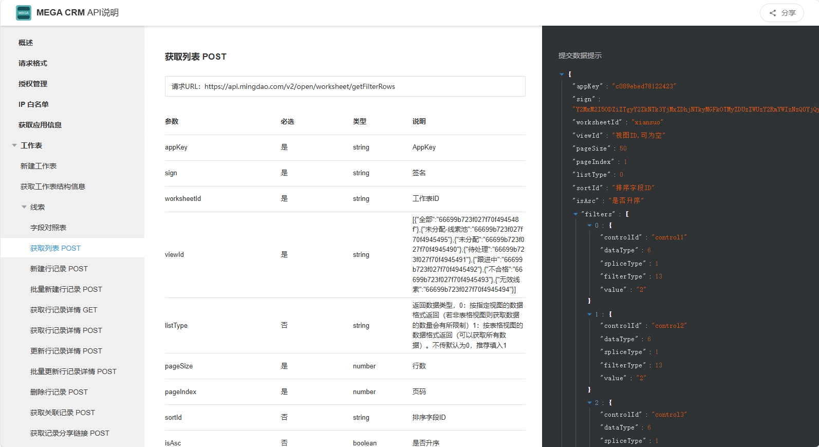819x447 pixels.
Task: Click the "worksheetId" value xiansuo
Action: [x=647, y=122]
